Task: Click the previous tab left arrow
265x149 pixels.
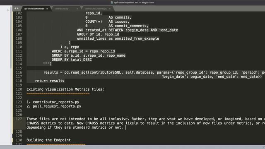Action: point(15,8)
